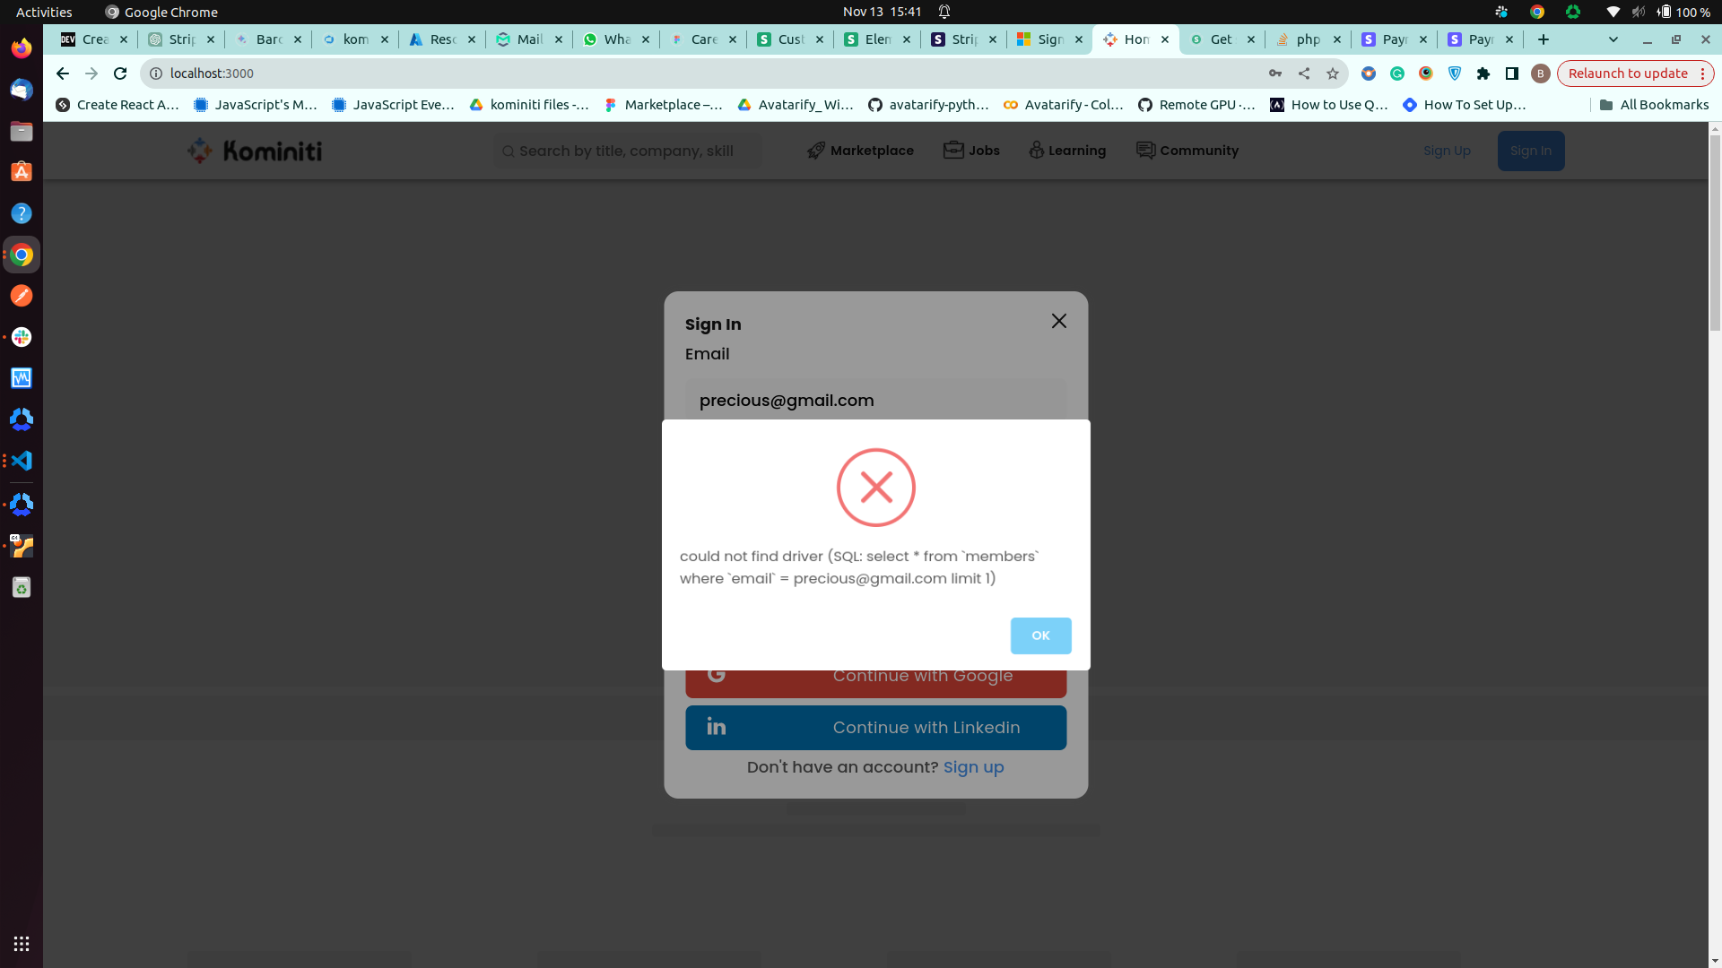This screenshot has height=968, width=1722.
Task: Bookmark this page with the star icon
Action: point(1333,73)
